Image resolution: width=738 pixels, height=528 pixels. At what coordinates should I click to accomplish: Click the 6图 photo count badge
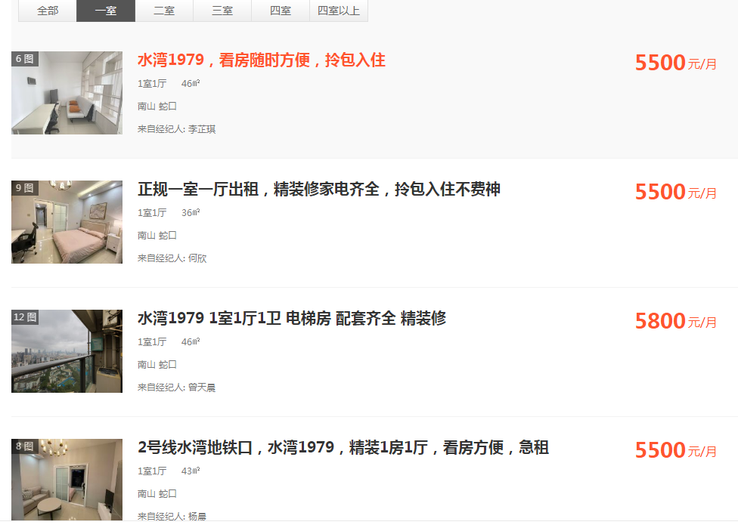[x=25, y=59]
